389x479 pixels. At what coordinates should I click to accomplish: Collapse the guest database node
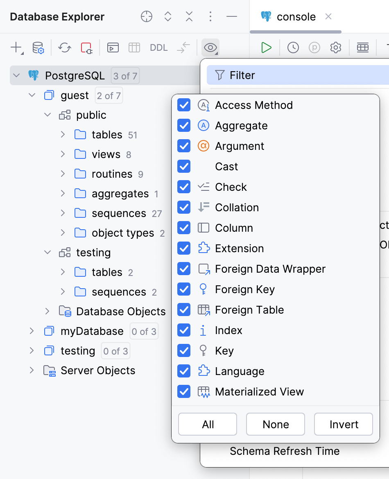pos(32,95)
